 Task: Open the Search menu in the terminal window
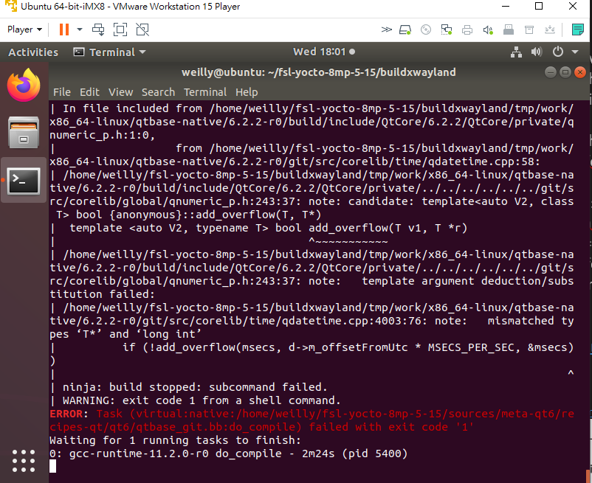[158, 92]
